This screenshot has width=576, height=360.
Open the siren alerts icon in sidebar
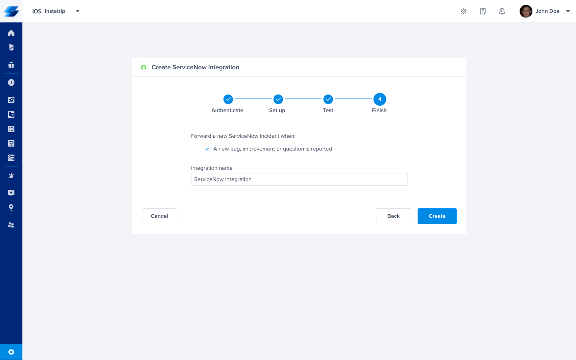(11, 175)
